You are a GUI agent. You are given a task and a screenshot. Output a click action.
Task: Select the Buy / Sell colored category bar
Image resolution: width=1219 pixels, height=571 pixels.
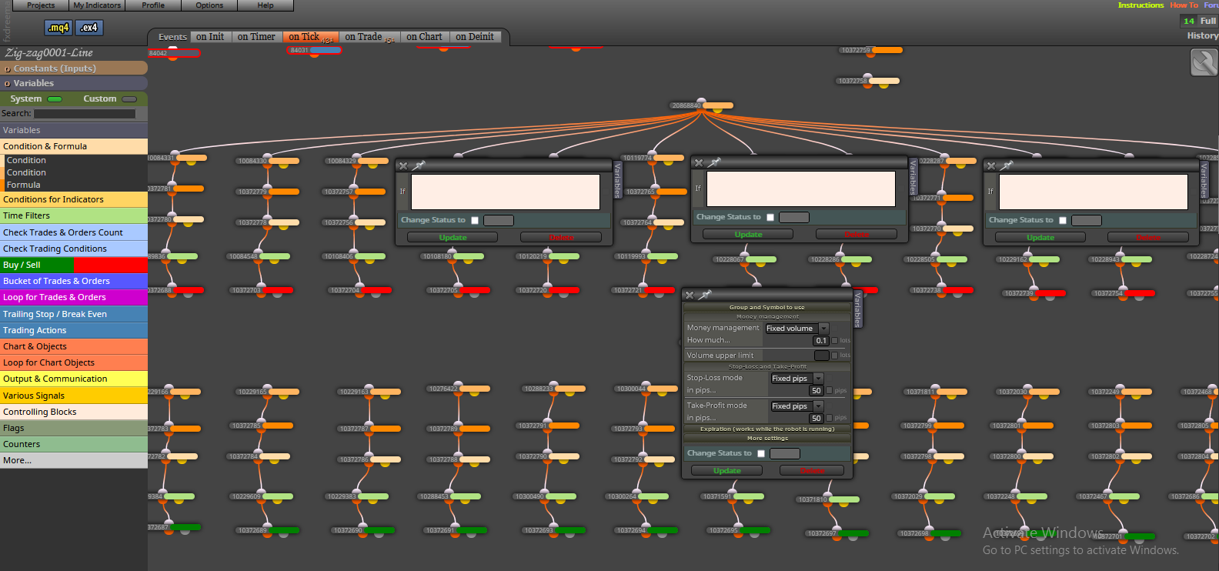(74, 265)
